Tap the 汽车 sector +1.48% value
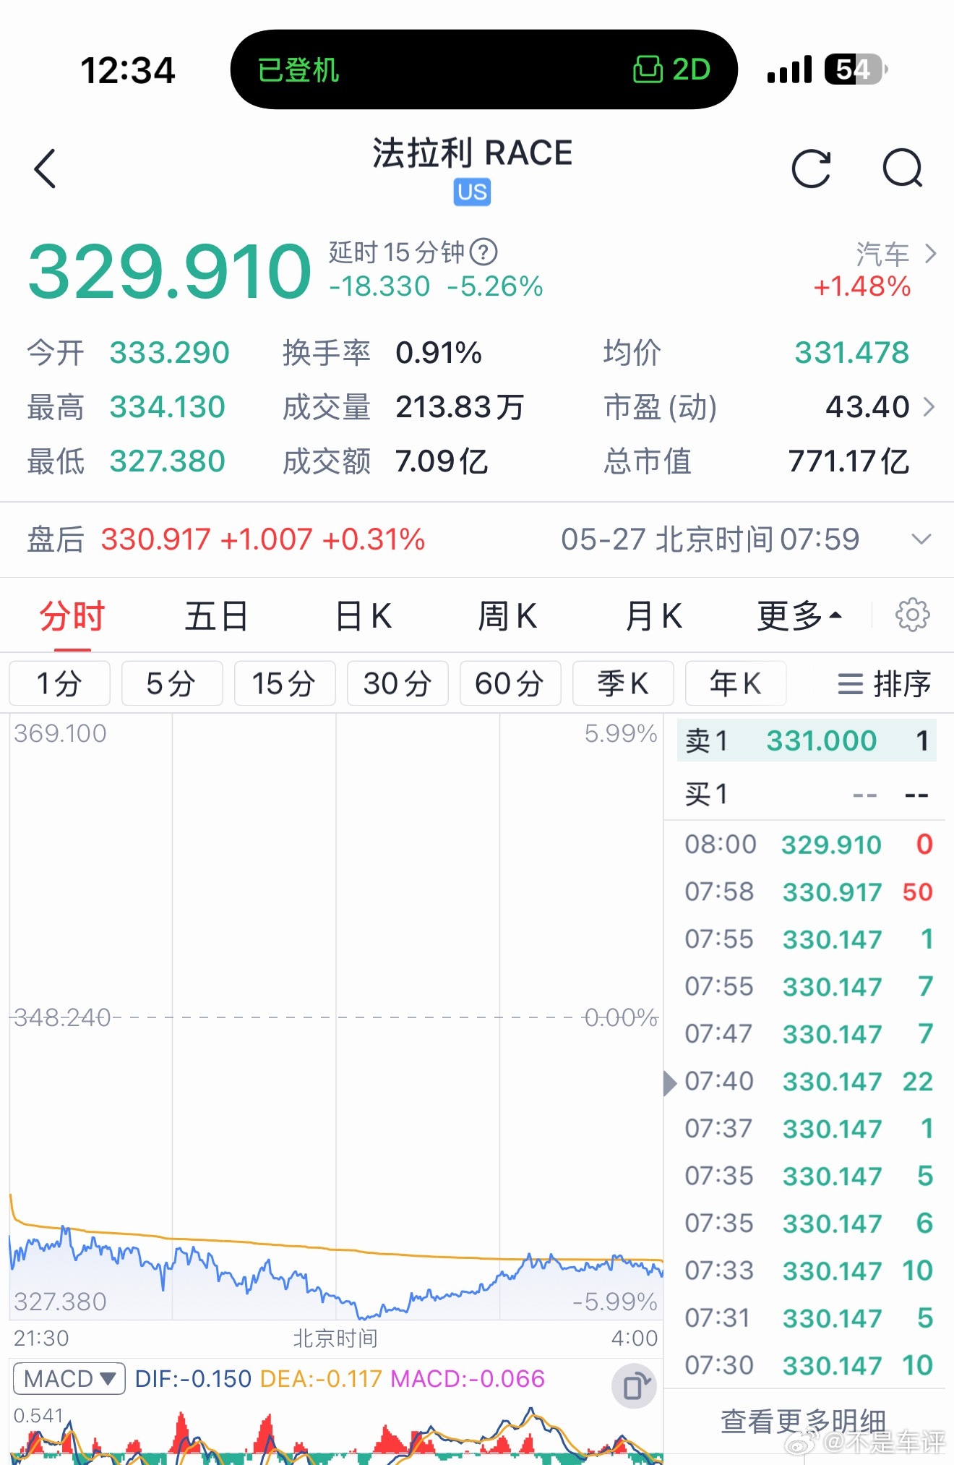Viewport: 954px width, 1465px height. [861, 286]
